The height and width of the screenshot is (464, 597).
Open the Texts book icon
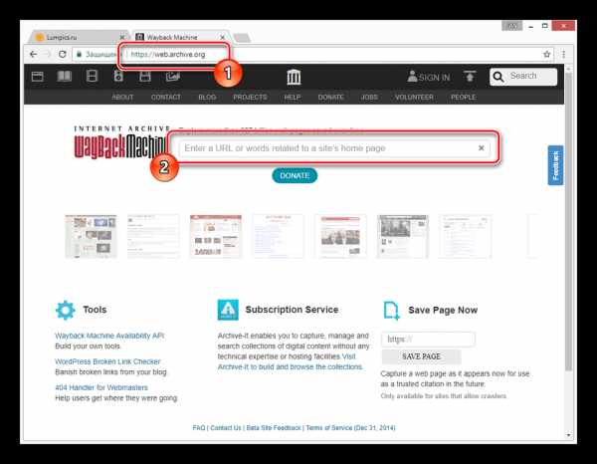click(x=64, y=77)
